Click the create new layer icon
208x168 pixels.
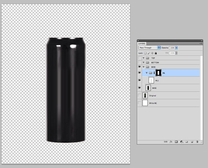pyautogui.click(x=192, y=142)
